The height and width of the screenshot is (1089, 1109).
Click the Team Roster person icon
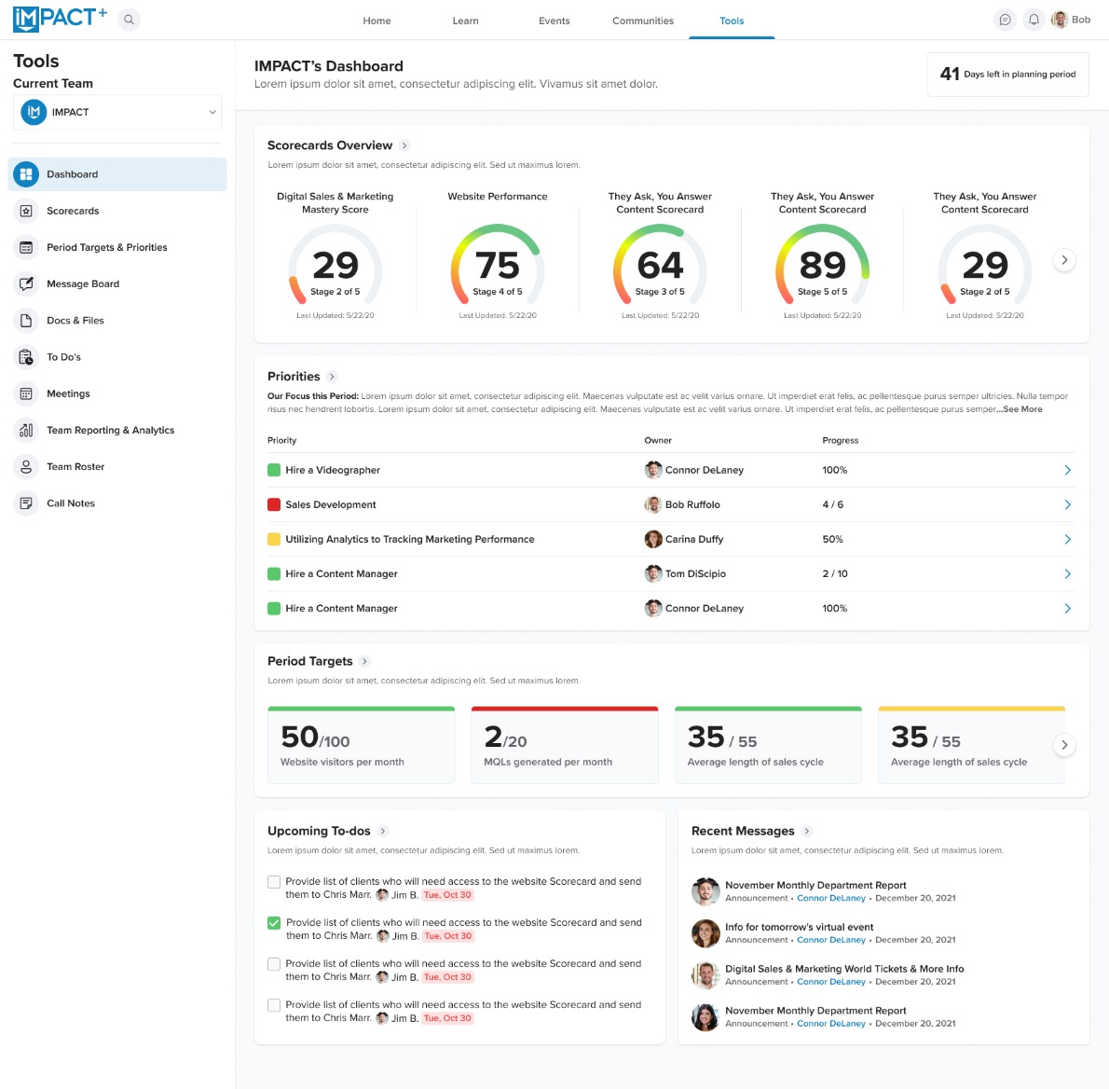pyautogui.click(x=26, y=467)
